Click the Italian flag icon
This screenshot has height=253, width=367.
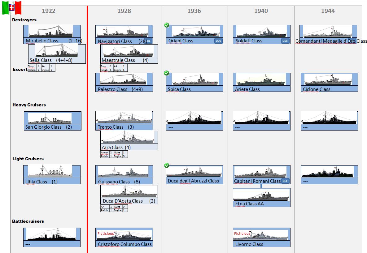(x=12, y=8)
